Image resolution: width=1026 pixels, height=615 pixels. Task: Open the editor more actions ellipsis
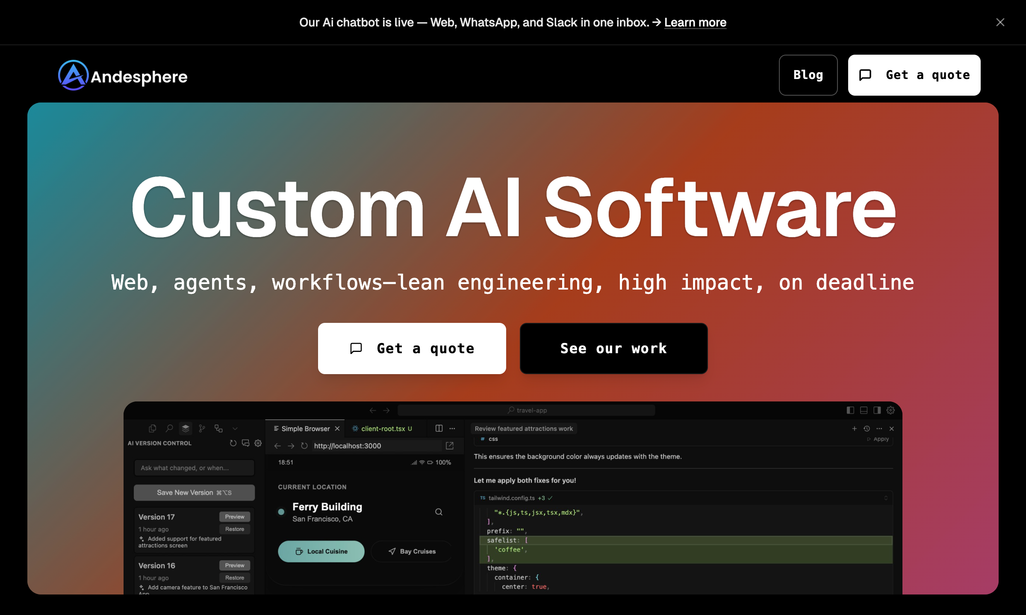pyautogui.click(x=452, y=428)
